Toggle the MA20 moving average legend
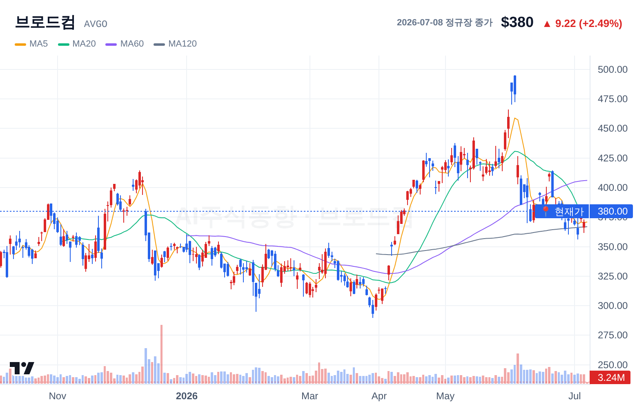This screenshot has height=407, width=637. click(77, 44)
